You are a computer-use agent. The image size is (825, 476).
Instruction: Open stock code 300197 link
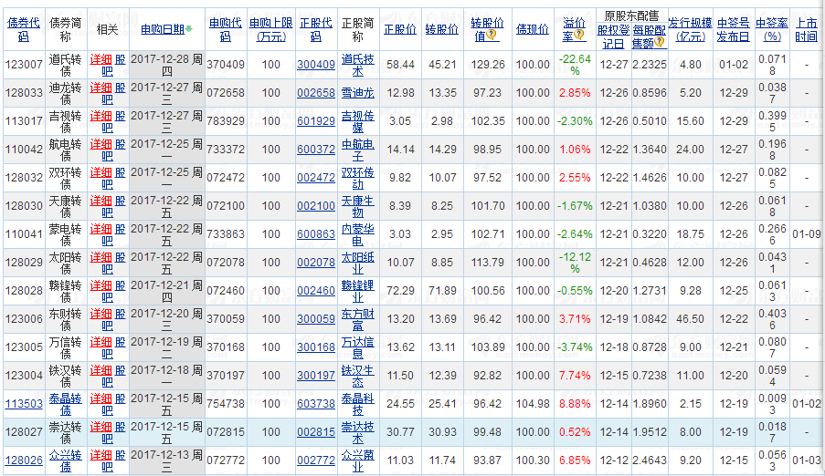coord(316,376)
